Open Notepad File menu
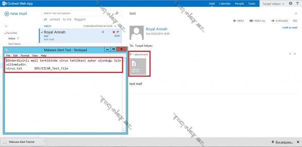 [8, 56]
